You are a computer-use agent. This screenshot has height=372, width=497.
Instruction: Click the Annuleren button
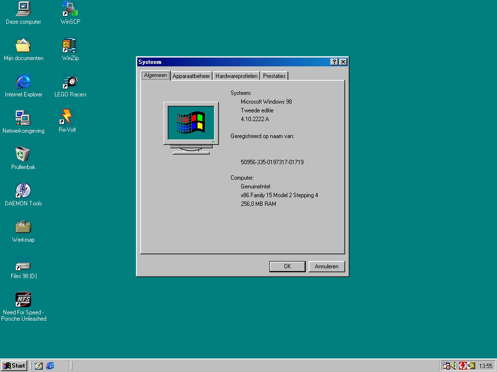coord(327,266)
